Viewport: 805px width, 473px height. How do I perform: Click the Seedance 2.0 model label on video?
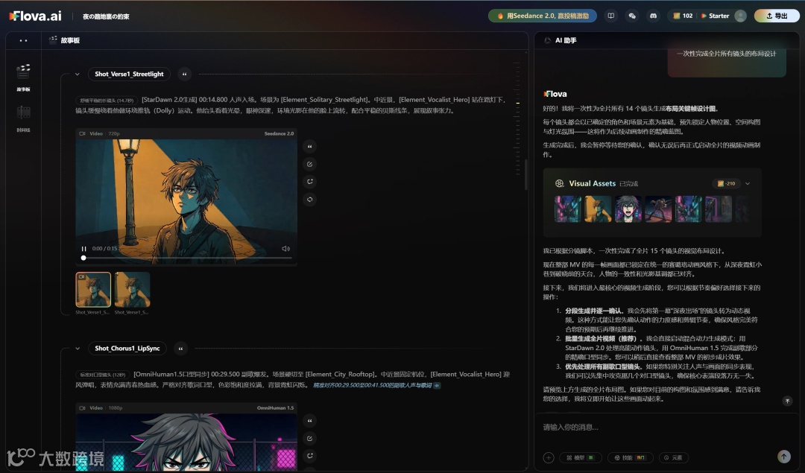click(x=279, y=134)
